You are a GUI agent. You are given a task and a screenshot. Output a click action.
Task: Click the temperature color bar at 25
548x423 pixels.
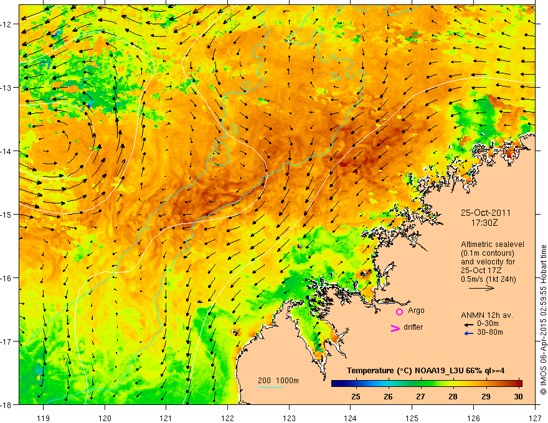pos(356,384)
